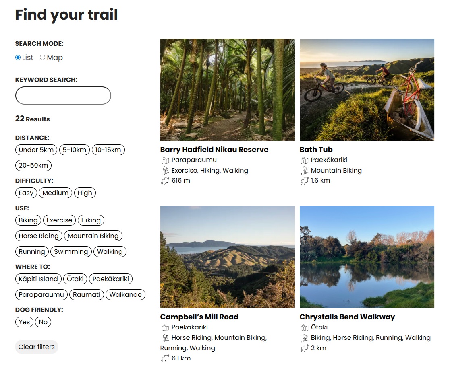Click the distance icon showing 6.1 km
450x372 pixels.
pyautogui.click(x=165, y=358)
